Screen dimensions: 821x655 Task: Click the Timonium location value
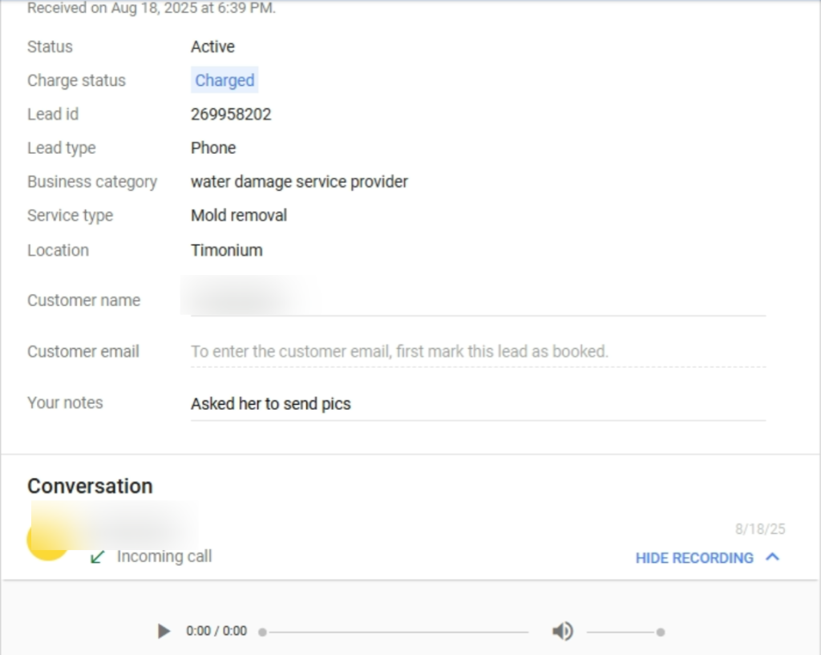pyautogui.click(x=226, y=250)
